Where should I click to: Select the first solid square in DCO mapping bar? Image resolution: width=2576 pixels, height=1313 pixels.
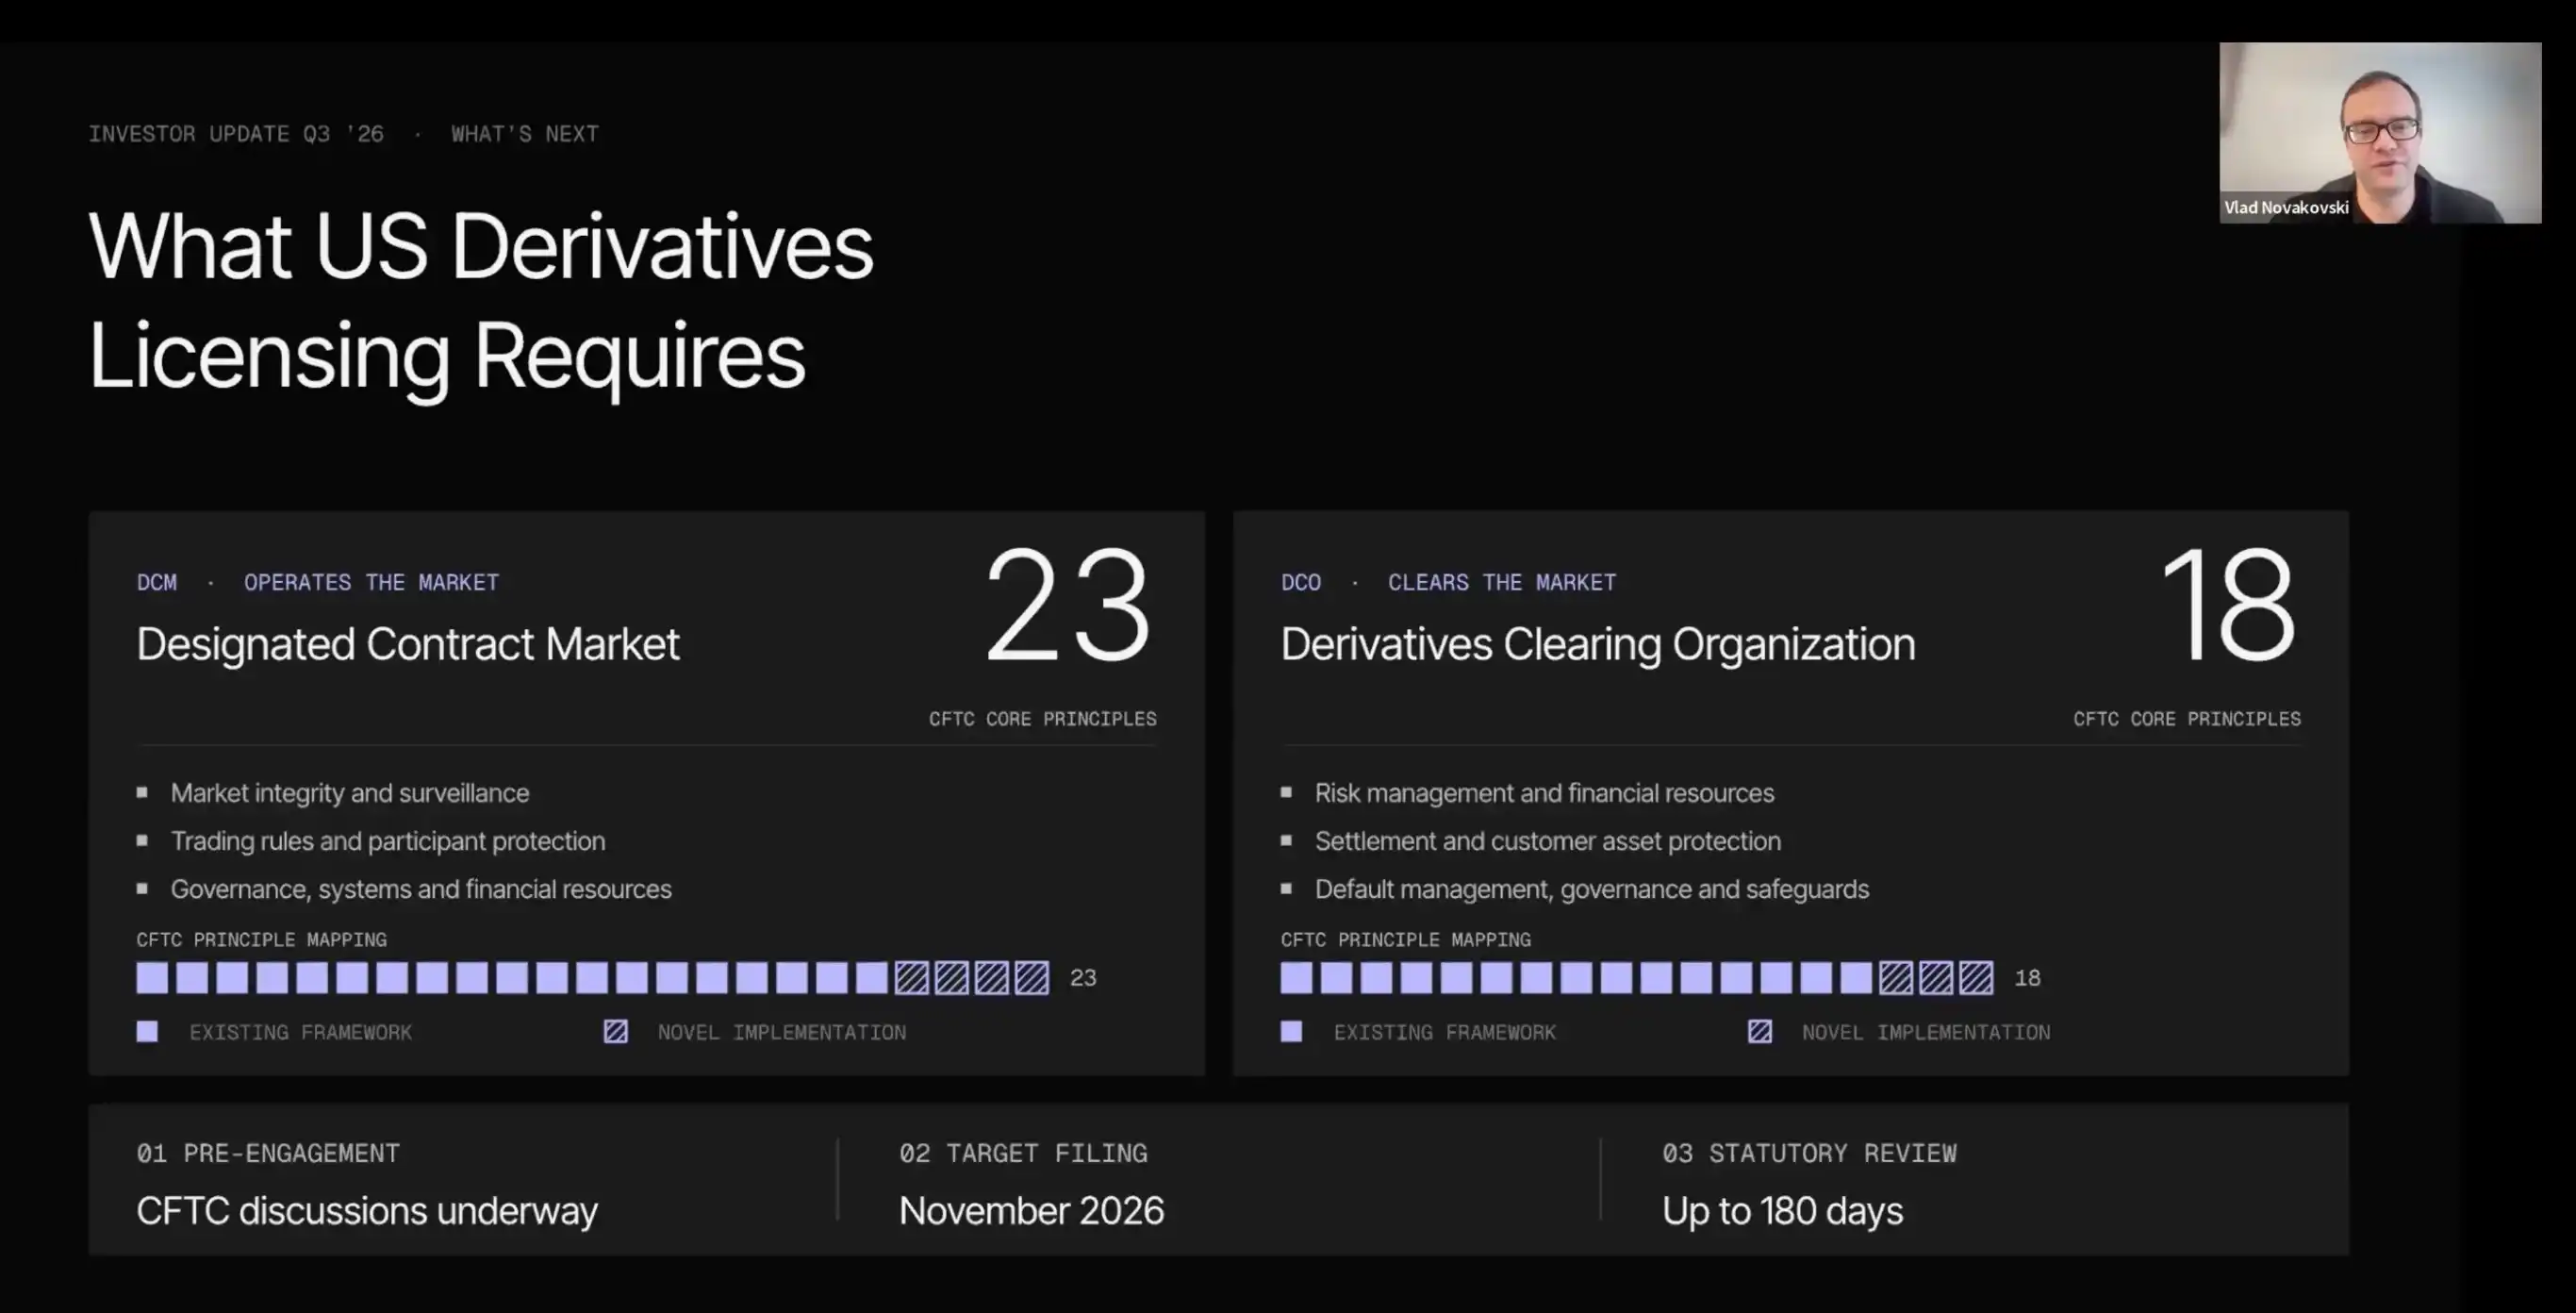1296,977
